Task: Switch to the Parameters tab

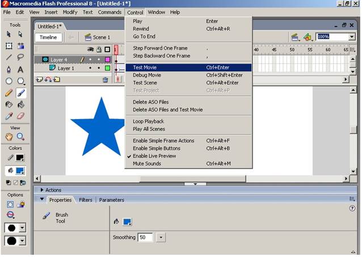Action: 112,200
